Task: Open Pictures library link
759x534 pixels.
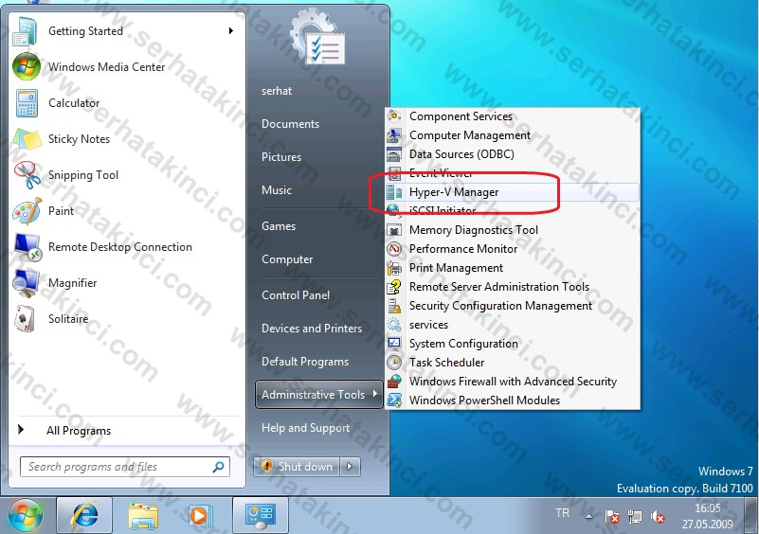Action: click(281, 157)
